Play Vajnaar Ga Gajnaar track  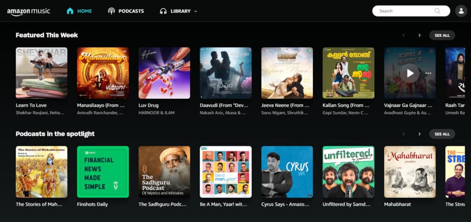pyautogui.click(x=410, y=73)
